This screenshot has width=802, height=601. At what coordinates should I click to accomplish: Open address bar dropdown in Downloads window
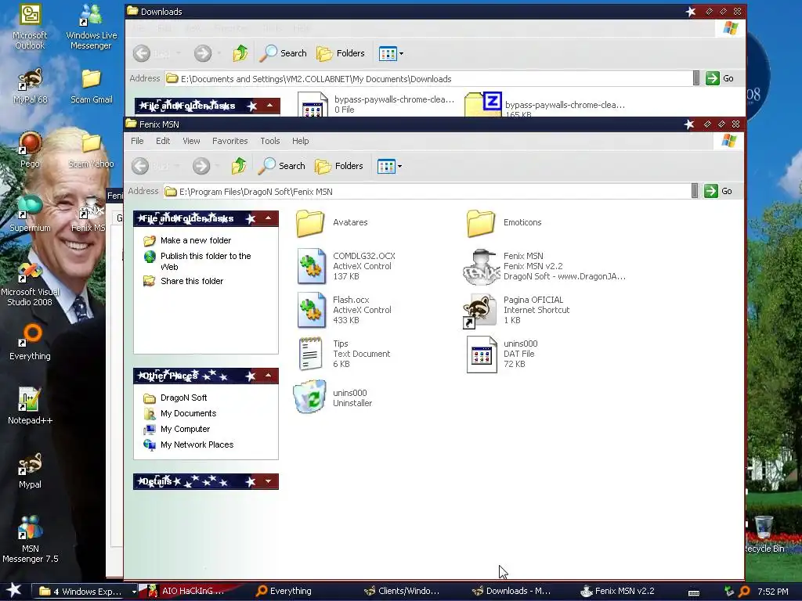(x=695, y=78)
